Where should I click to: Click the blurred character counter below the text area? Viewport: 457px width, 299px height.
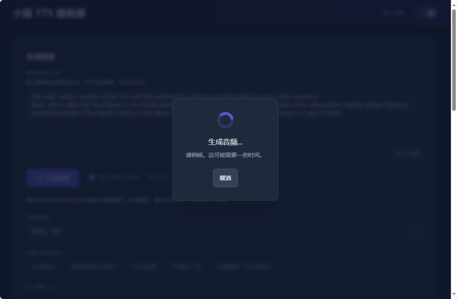pyautogui.click(x=407, y=153)
